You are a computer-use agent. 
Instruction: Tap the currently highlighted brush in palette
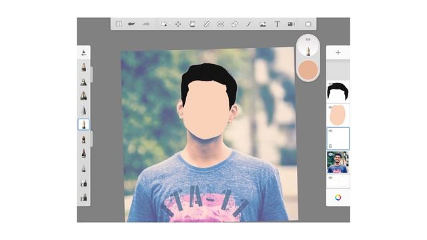coord(83,125)
